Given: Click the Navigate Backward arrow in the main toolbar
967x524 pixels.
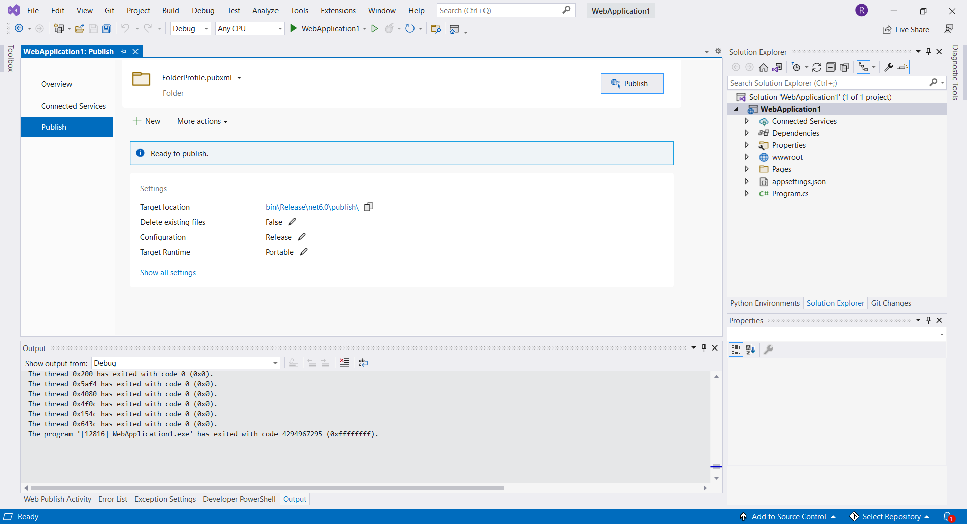Looking at the screenshot, I should pos(19,29).
